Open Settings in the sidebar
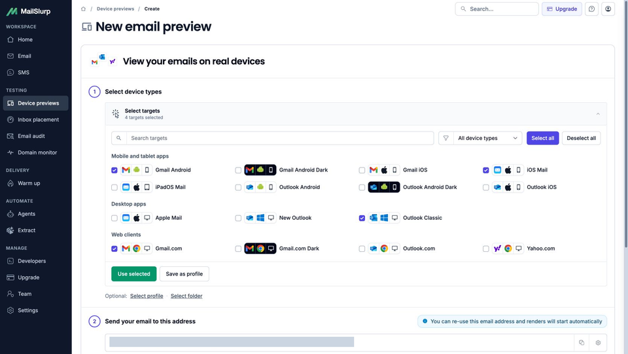628x354 pixels. [x=35, y=310]
